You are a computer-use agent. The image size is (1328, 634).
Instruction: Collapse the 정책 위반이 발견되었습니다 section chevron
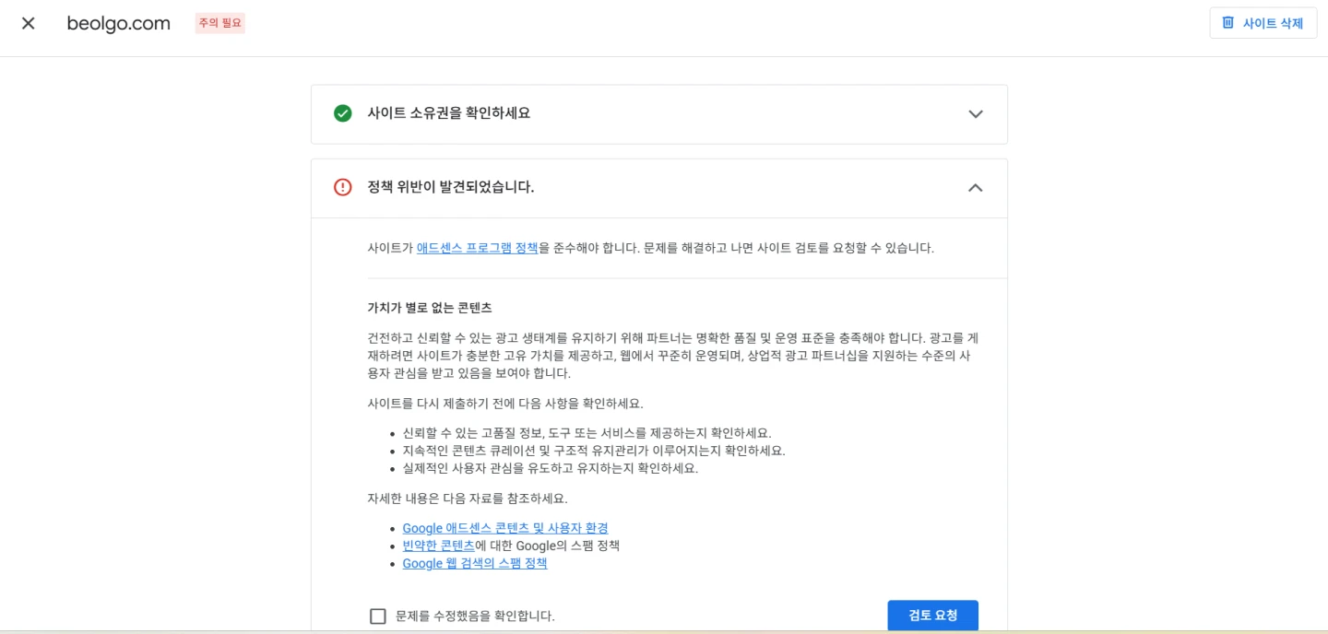point(976,188)
